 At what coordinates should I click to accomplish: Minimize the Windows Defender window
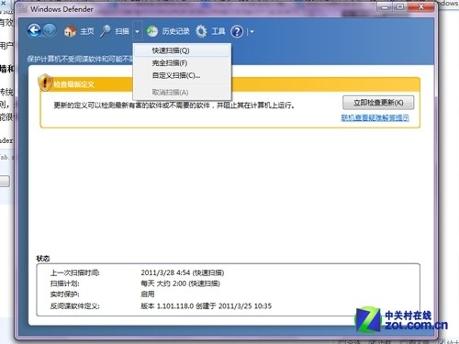pos(385,7)
